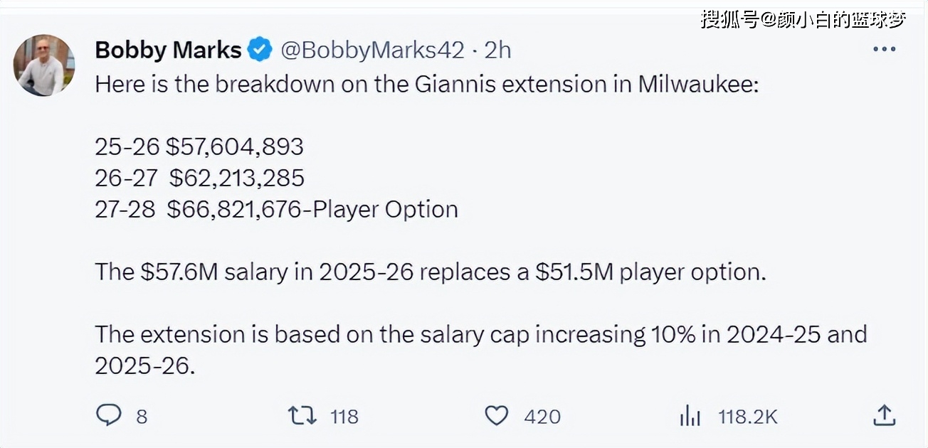Click the reply speech bubble icon
928x448 pixels.
[x=108, y=415]
